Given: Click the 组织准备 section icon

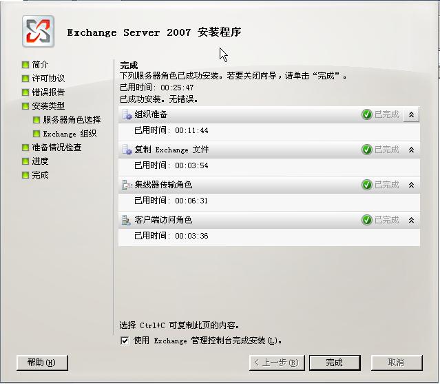Looking at the screenshot, I should (x=127, y=114).
